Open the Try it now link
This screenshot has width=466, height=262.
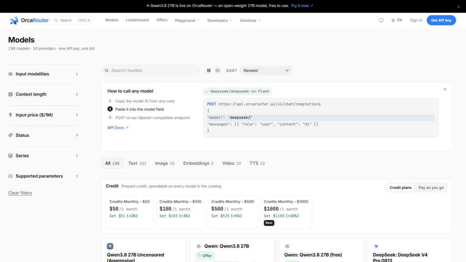[302, 5]
